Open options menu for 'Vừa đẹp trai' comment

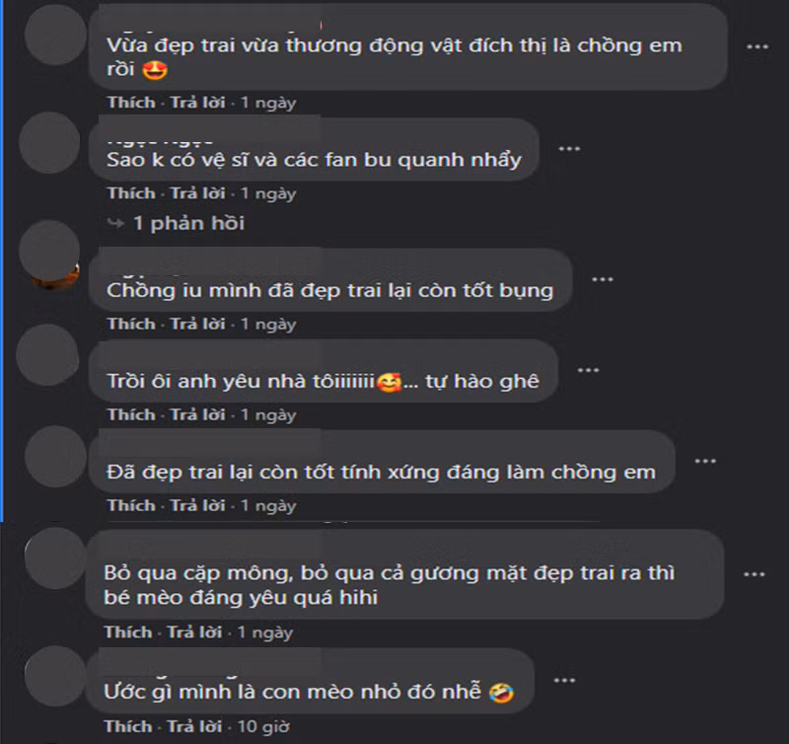tap(756, 46)
